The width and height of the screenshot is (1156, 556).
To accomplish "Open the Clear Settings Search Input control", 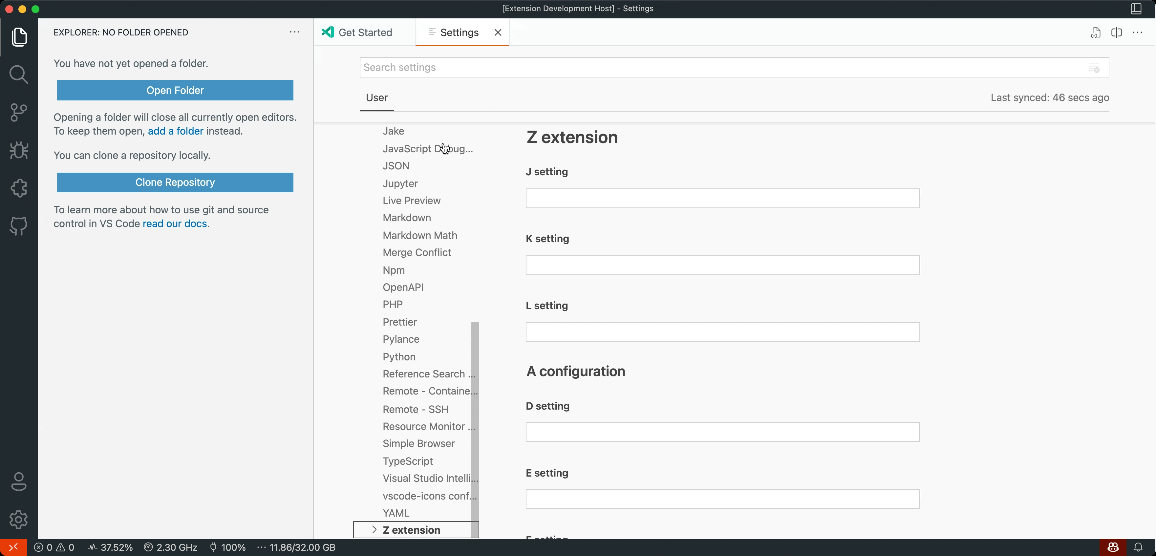I will tap(1093, 67).
